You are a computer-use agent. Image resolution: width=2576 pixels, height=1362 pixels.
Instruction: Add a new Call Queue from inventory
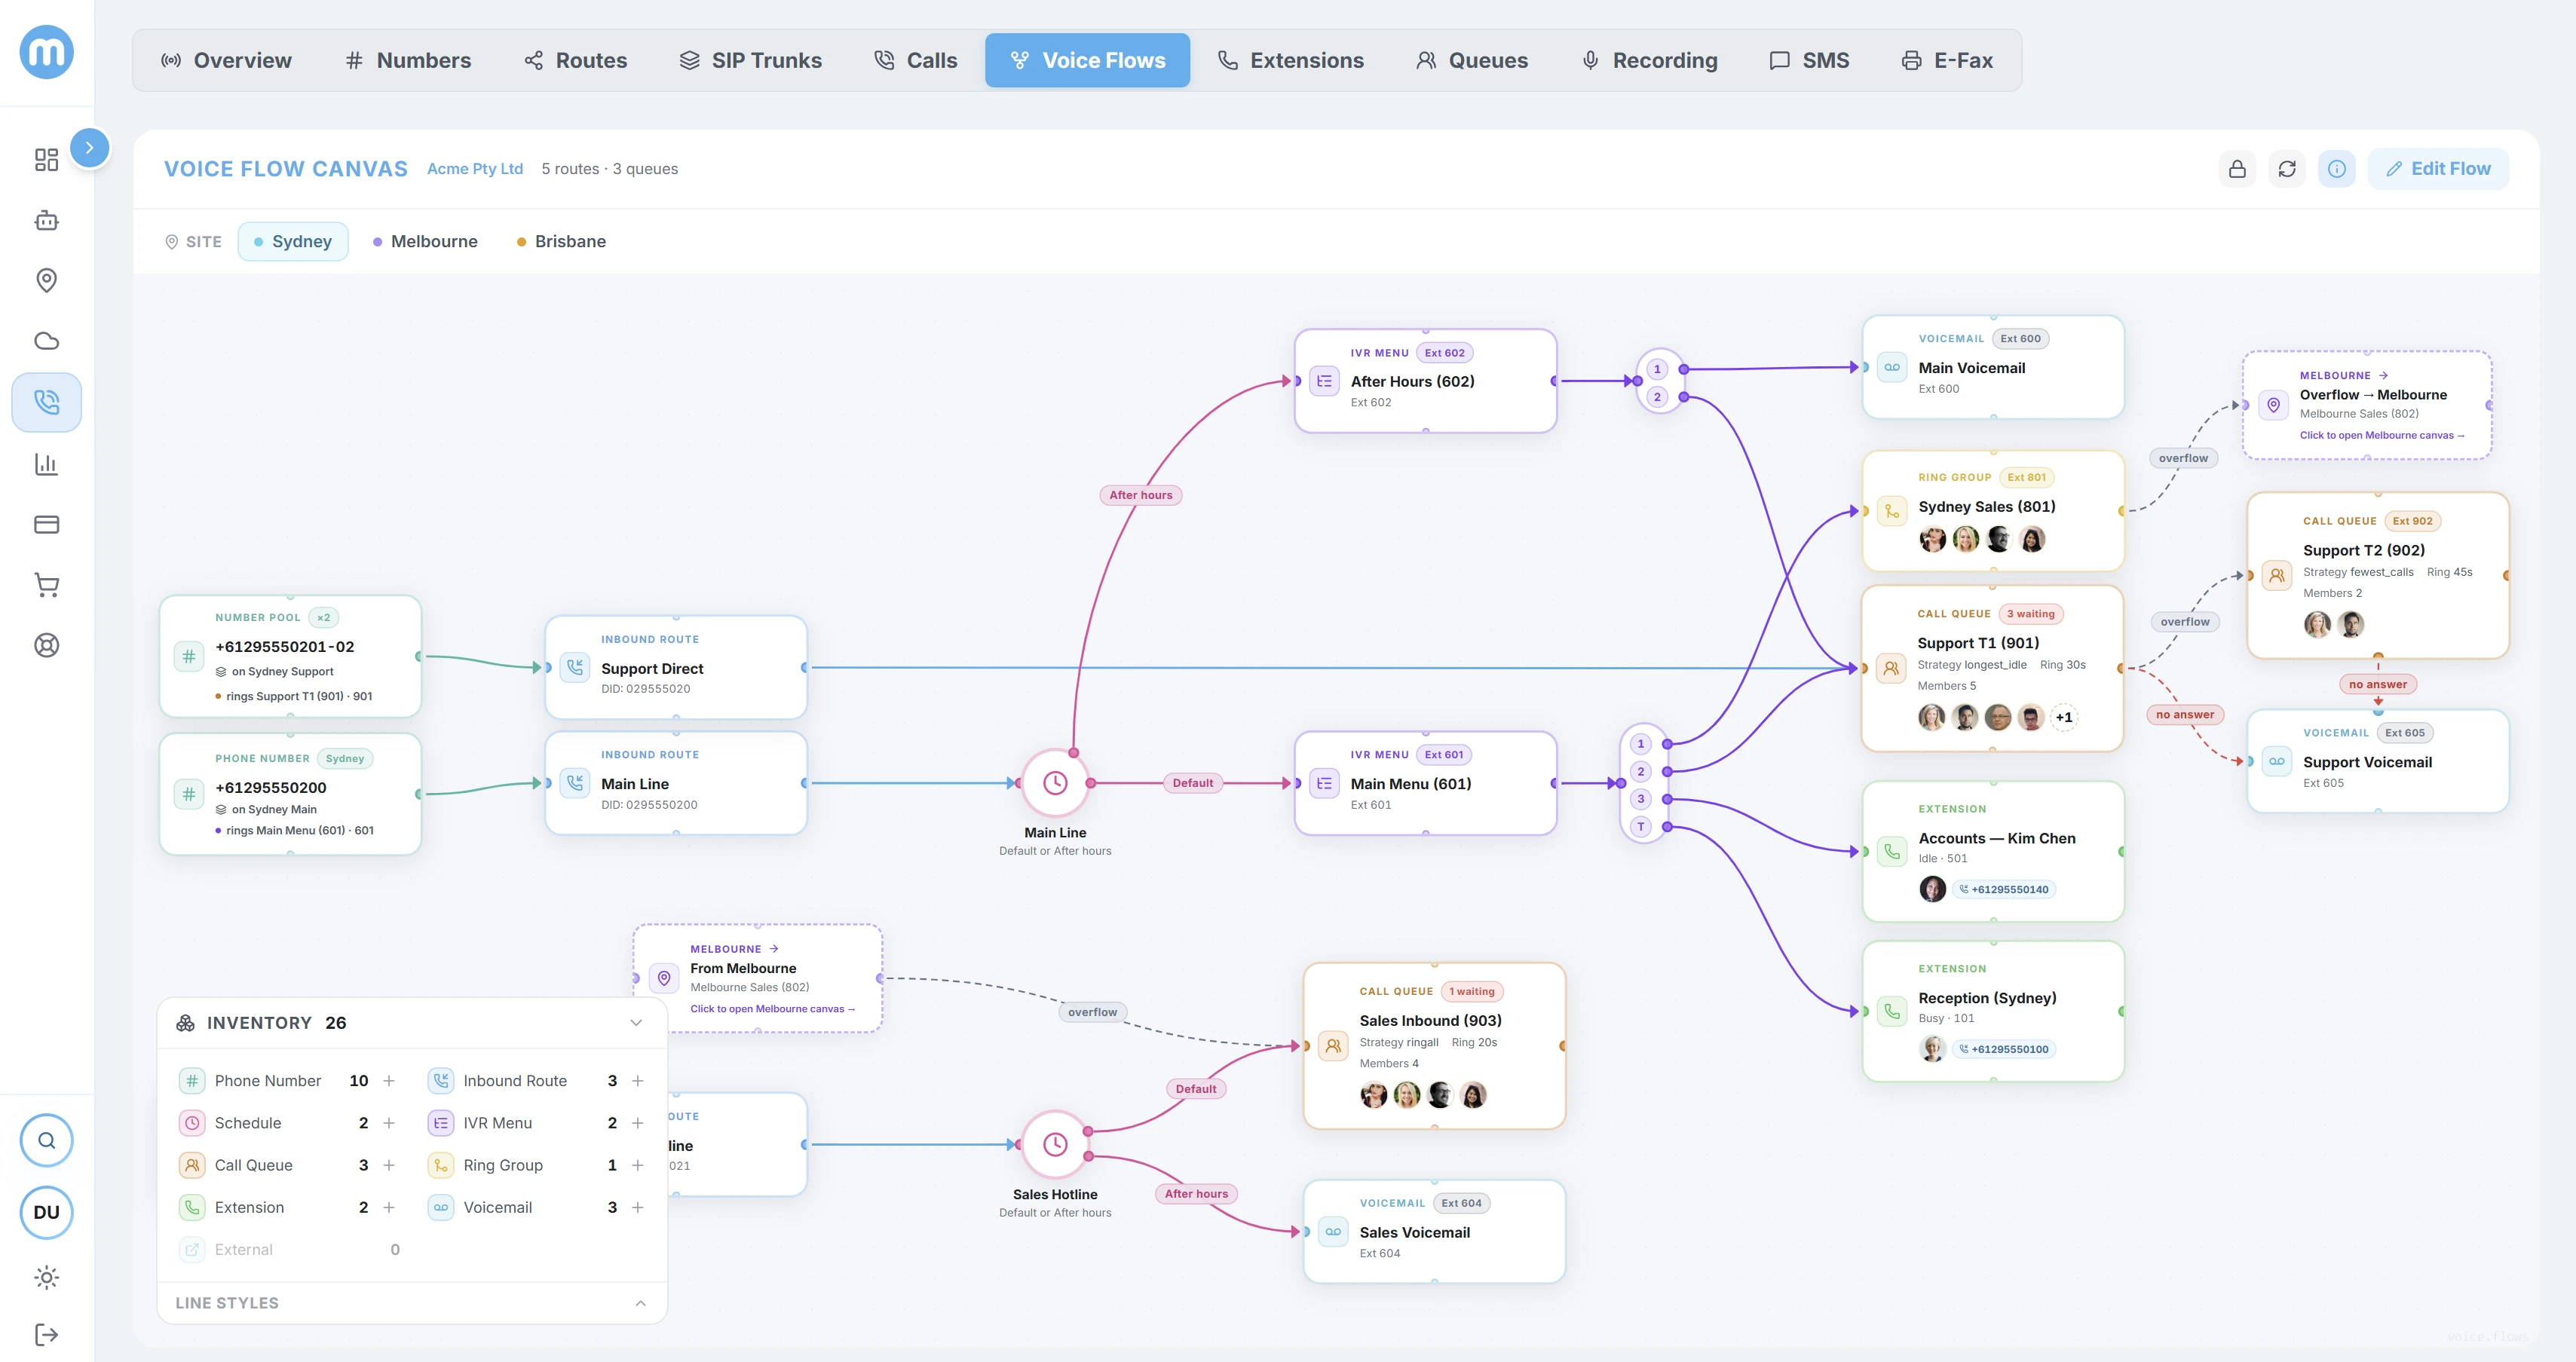point(389,1165)
